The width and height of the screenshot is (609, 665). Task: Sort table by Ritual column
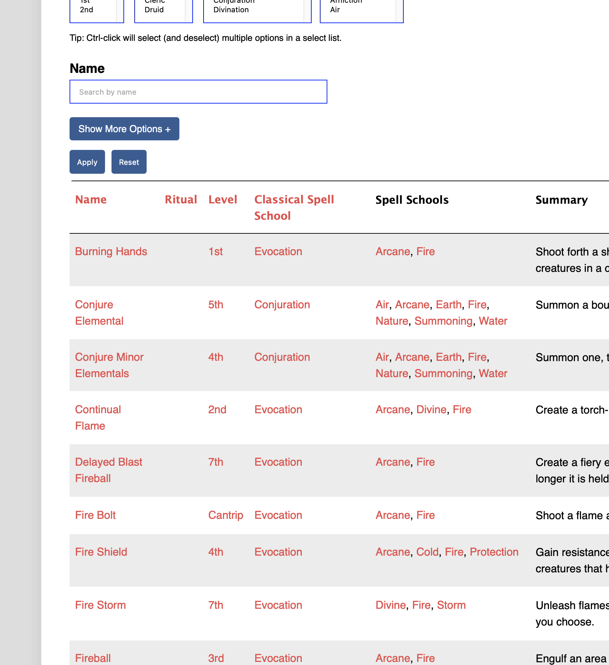[181, 199]
